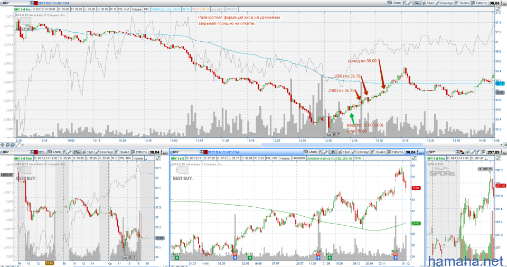
Task: Click SimpleMovingAvg study label in daily chart
Action: pyautogui.click(x=329, y=158)
